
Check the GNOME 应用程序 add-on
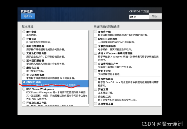96,39
